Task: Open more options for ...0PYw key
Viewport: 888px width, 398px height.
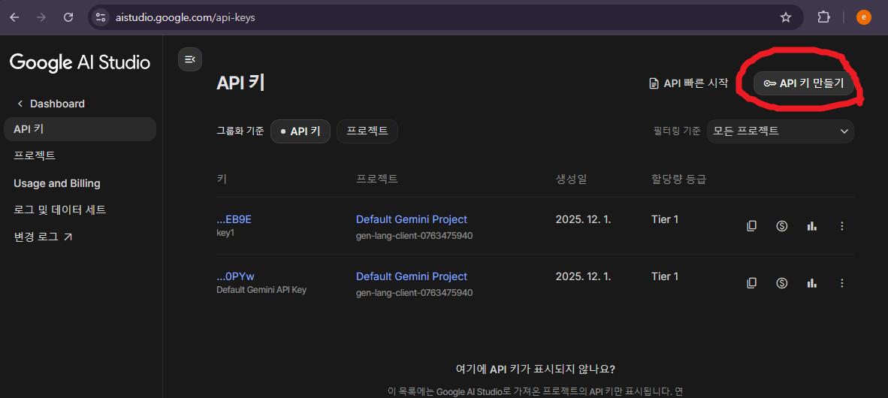Action: pos(841,282)
